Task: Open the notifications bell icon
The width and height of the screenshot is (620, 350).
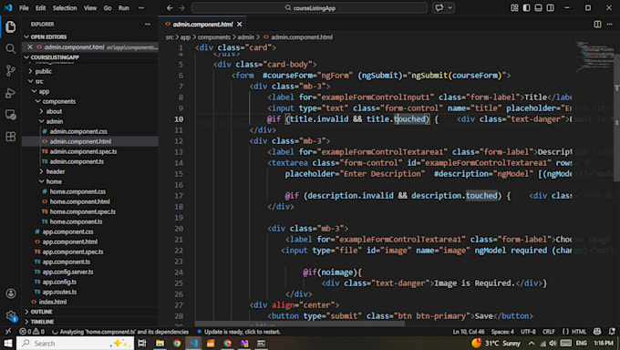Action: click(612, 332)
